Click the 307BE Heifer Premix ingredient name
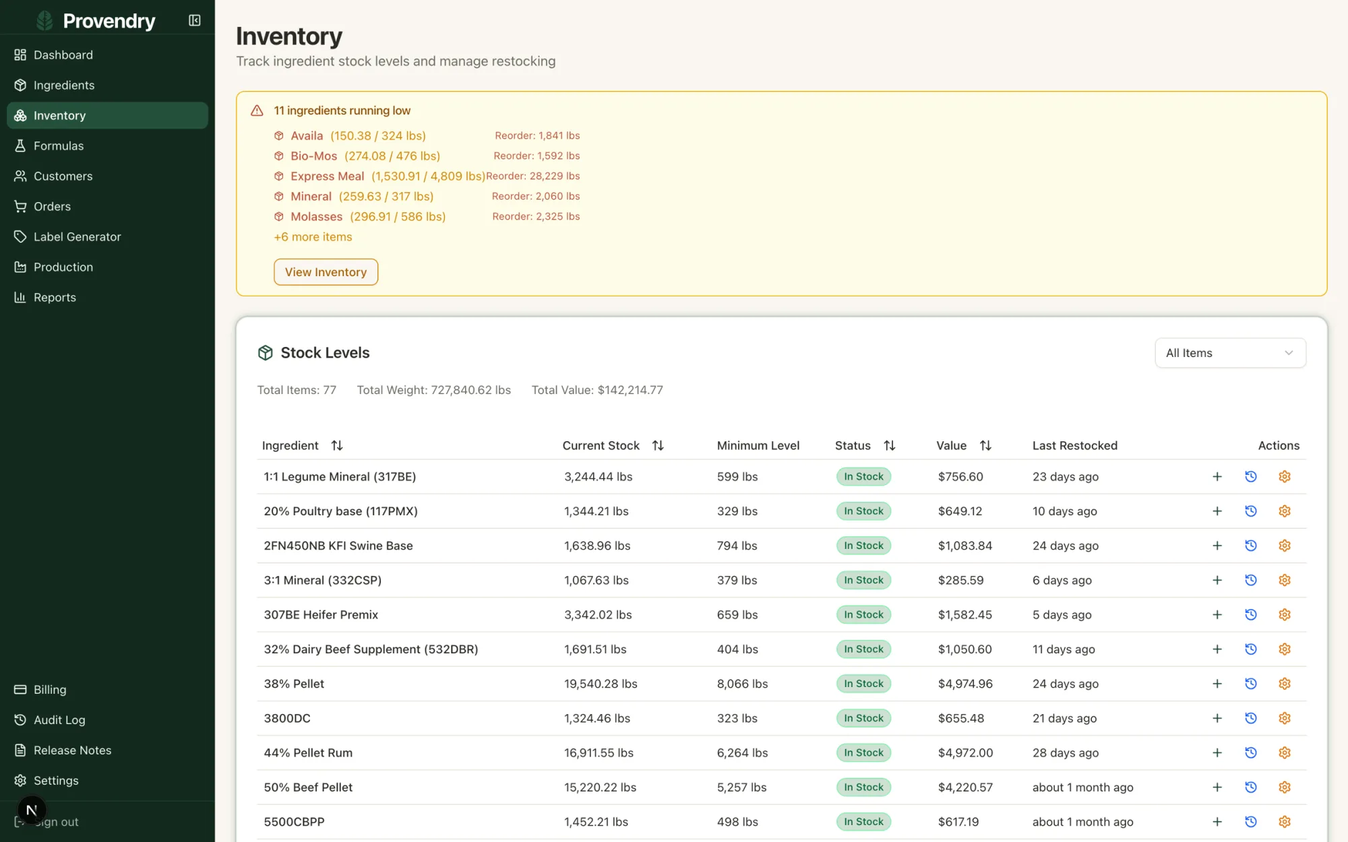Image resolution: width=1348 pixels, height=842 pixels. pos(321,615)
